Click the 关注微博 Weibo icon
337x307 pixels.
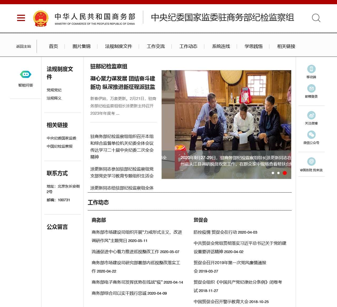311,115
